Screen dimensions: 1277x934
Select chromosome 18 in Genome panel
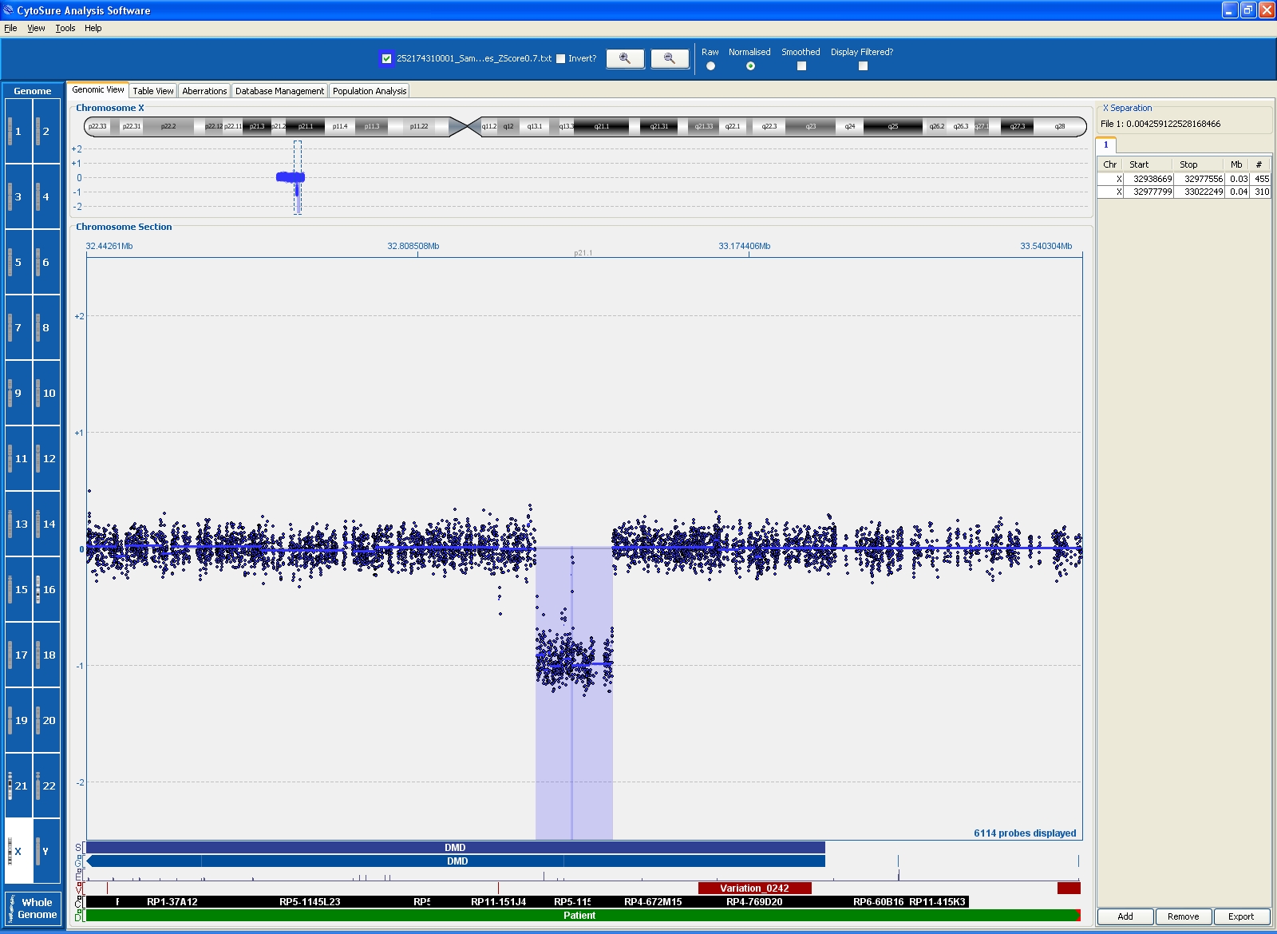pos(46,655)
